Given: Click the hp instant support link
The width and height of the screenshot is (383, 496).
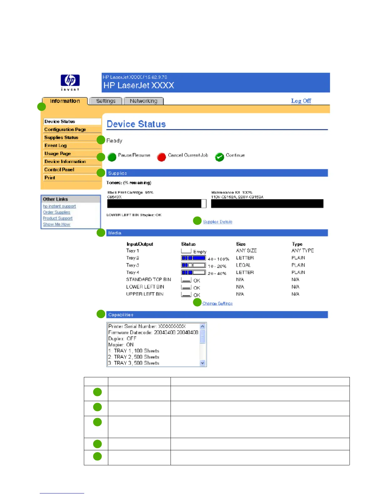Looking at the screenshot, I should tap(59, 206).
